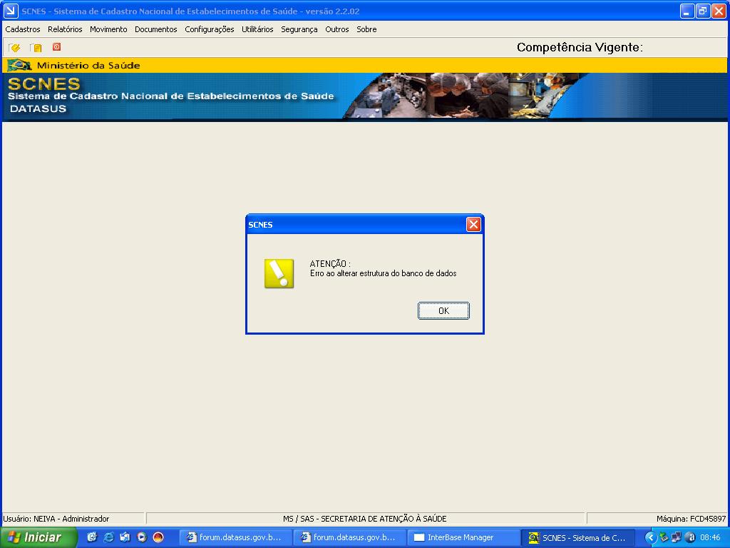Click the 'Competência Vigente:' label

point(580,48)
